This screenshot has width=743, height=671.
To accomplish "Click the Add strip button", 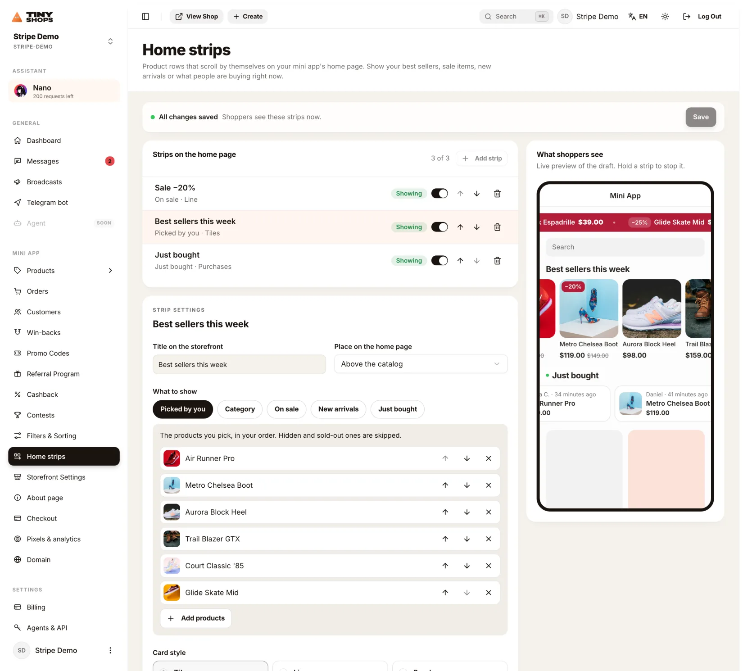I will point(482,159).
